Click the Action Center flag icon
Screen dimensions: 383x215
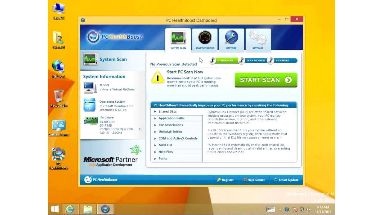pyautogui.click(x=295, y=209)
